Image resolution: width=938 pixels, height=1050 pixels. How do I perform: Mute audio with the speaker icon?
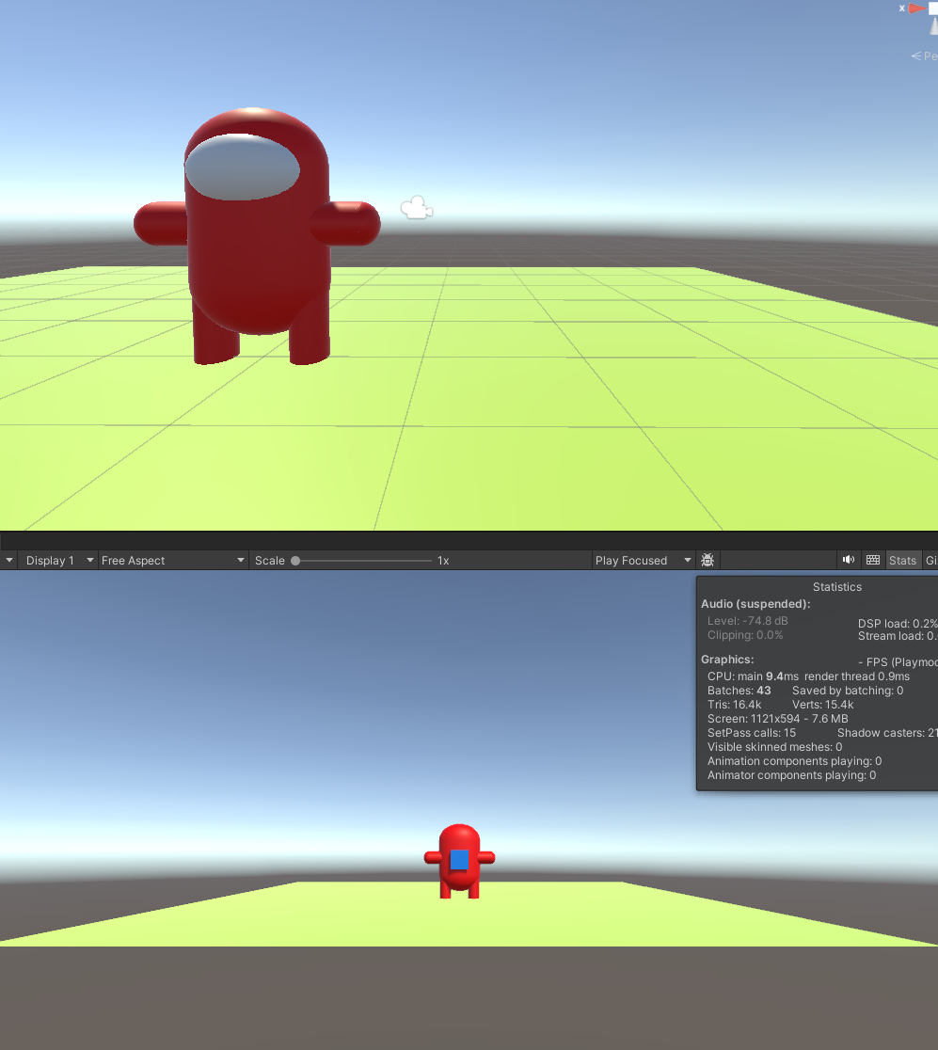tap(849, 560)
